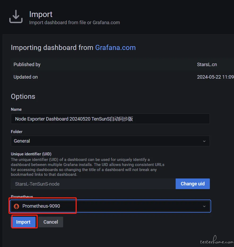Click the Change uid button
Viewport: 234px width, 247px height.
(x=193, y=184)
